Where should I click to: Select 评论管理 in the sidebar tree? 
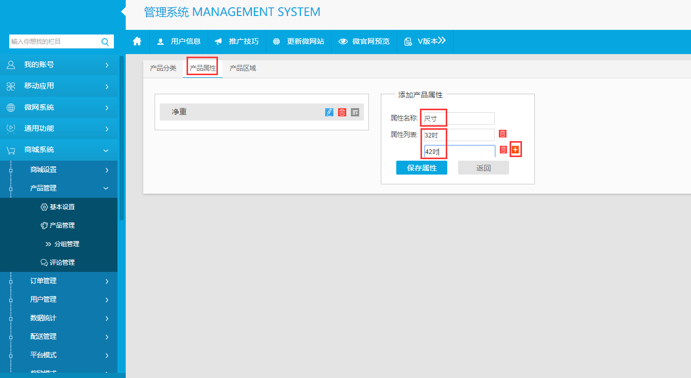[62, 263]
